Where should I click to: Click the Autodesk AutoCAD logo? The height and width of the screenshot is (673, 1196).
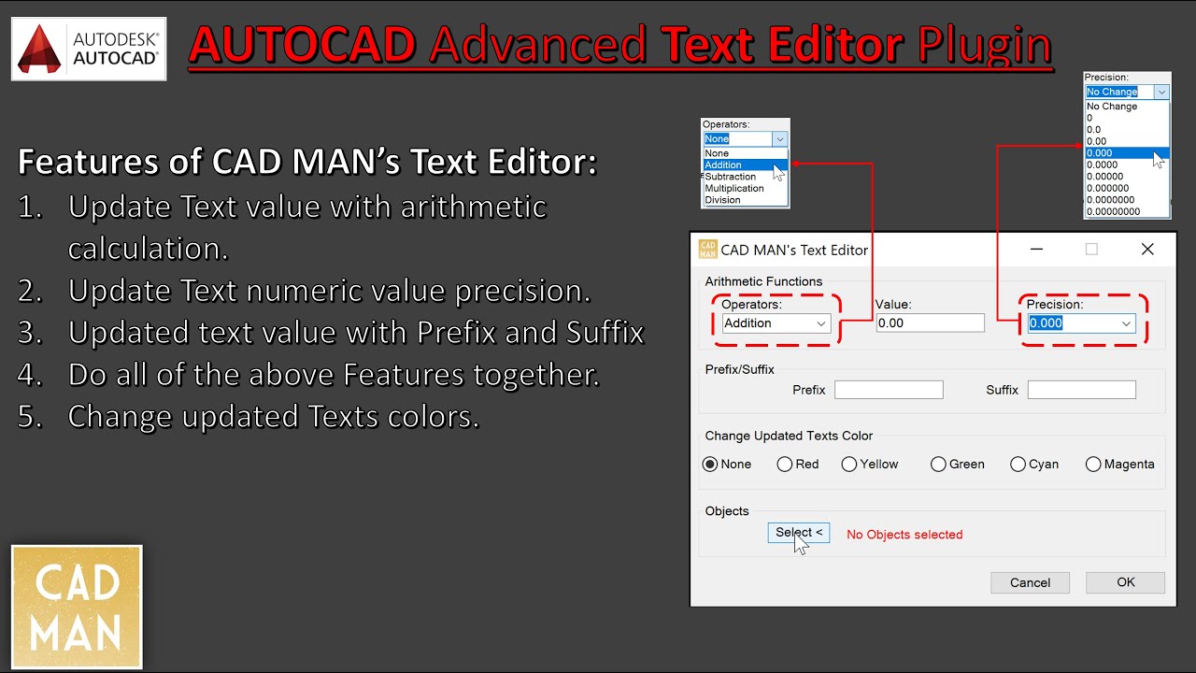[89, 49]
